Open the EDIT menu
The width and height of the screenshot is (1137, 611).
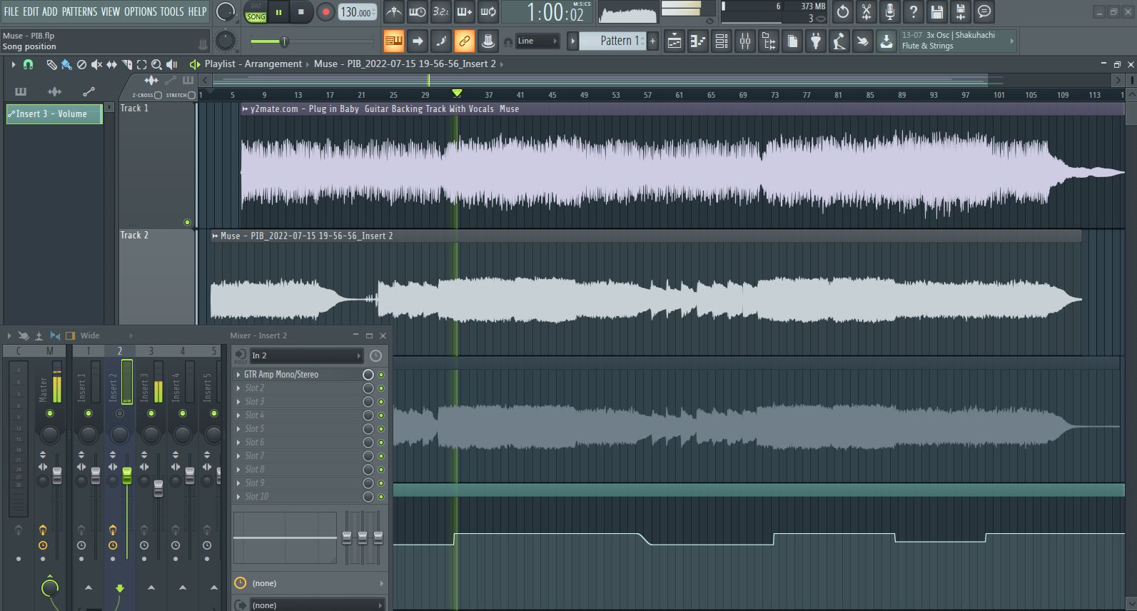[x=31, y=11]
